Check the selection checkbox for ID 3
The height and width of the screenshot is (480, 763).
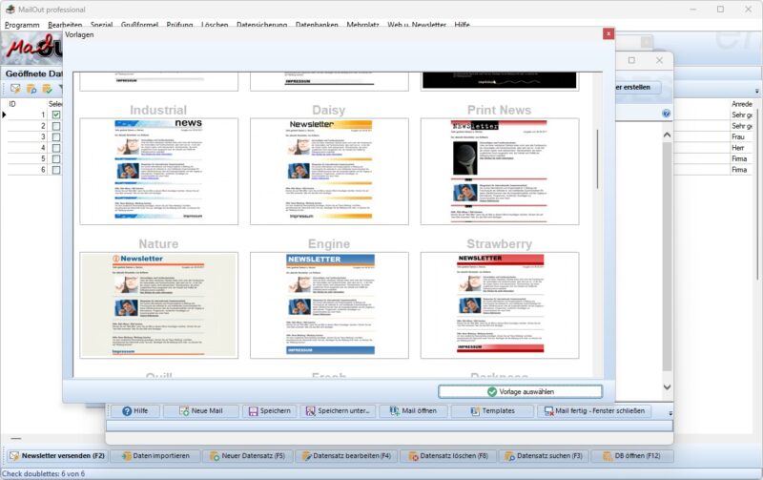pyautogui.click(x=56, y=136)
